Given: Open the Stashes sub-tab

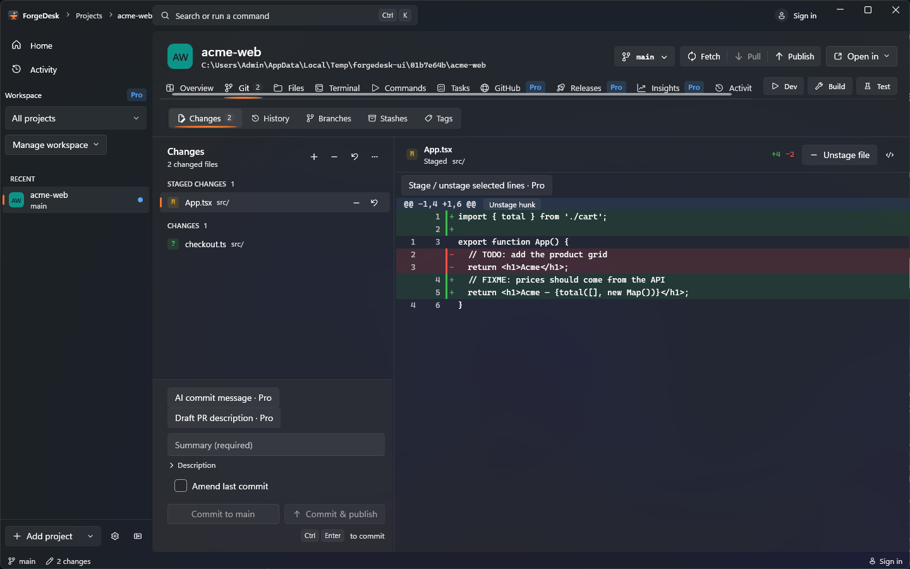Looking at the screenshot, I should [x=388, y=118].
